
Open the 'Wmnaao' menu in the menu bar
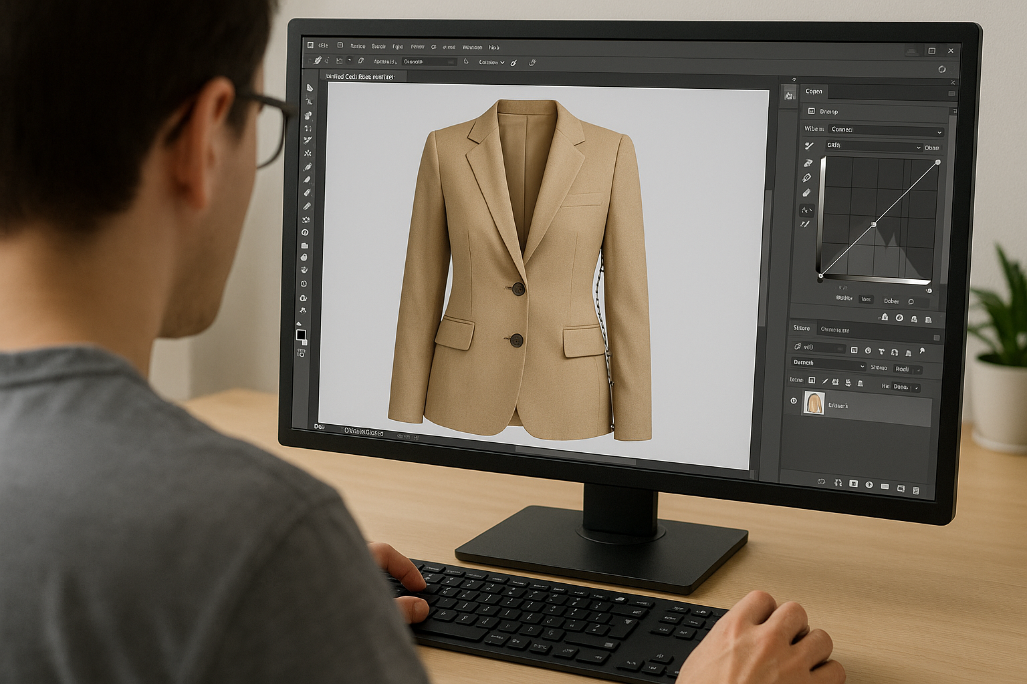click(472, 47)
